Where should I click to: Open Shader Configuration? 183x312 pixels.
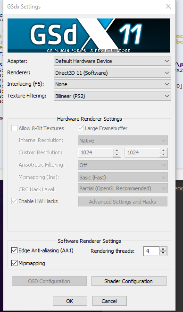point(129,281)
